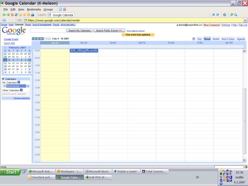The height and width of the screenshot is (186, 248).
Task: Open the File menu
Action: pos(5,9)
